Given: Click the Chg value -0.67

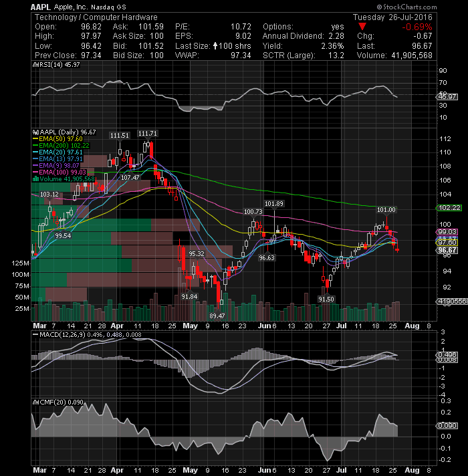Looking at the screenshot, I should tap(423, 36).
